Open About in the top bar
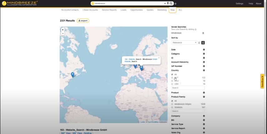This screenshot has width=267, height=134. [x=259, y=3]
